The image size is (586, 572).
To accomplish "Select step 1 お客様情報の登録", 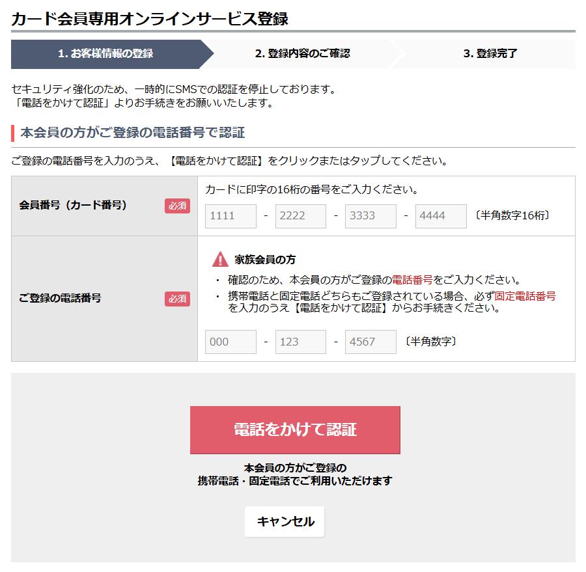I will point(105,54).
